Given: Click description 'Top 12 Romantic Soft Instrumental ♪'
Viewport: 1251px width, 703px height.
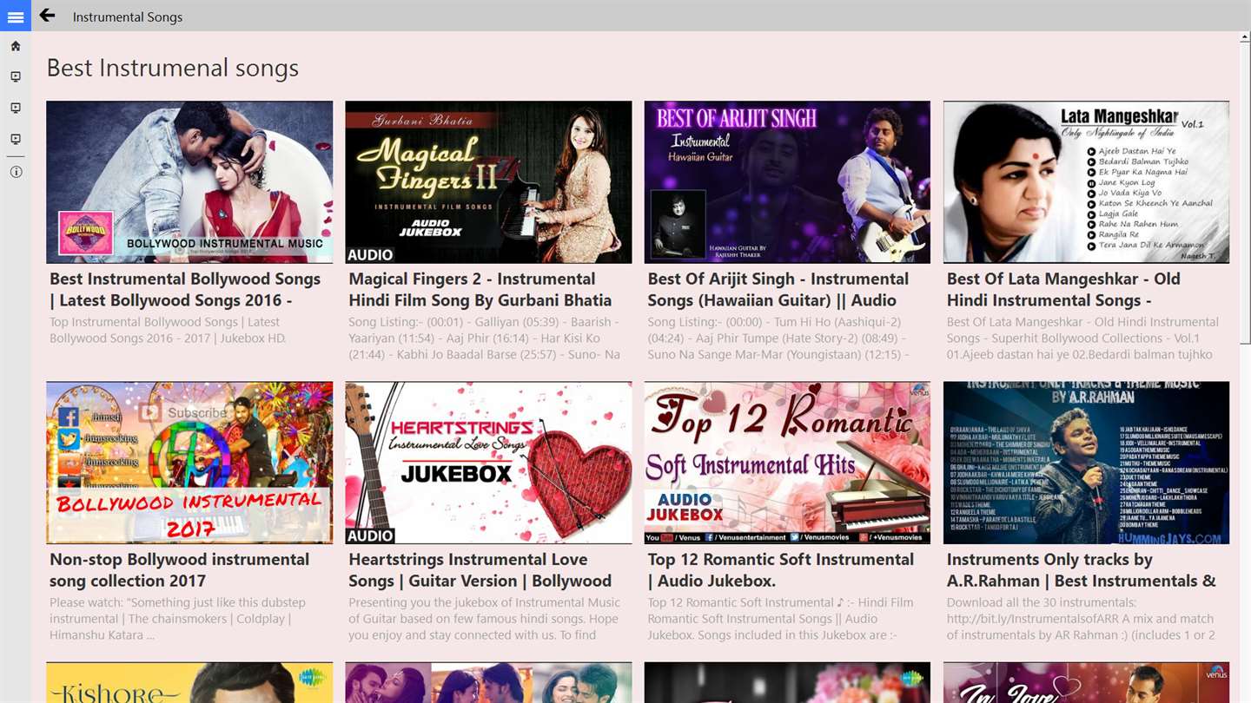Looking at the screenshot, I should [x=780, y=619].
